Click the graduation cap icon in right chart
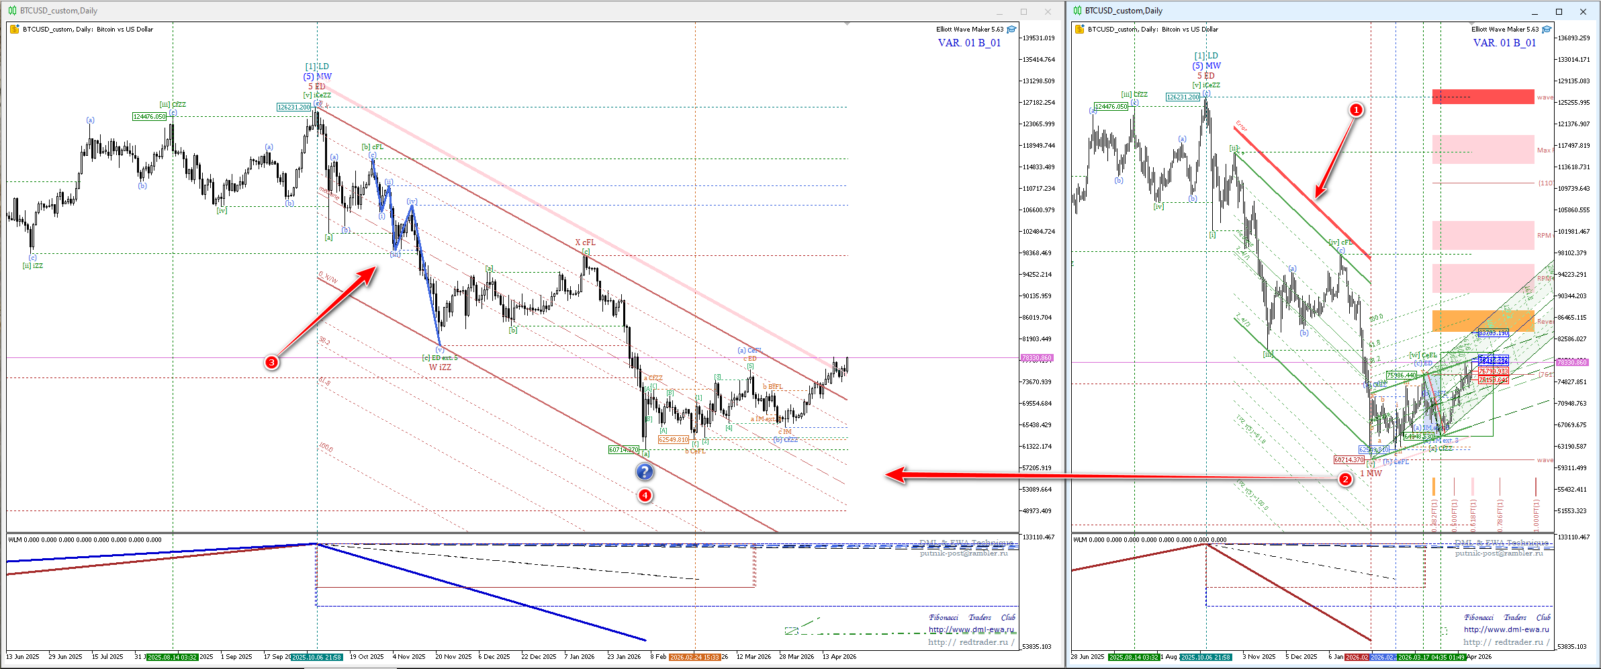 [x=1547, y=30]
